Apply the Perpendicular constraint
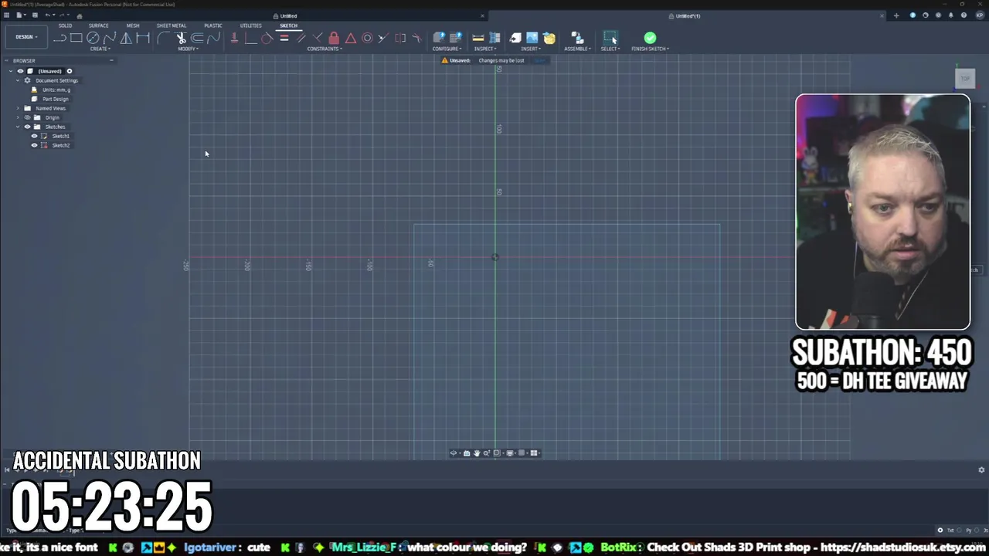 coord(317,38)
